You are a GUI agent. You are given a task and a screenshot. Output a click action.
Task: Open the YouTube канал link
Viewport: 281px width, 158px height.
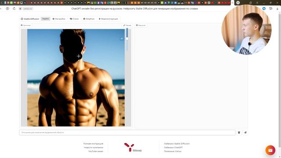pyautogui.click(x=96, y=151)
